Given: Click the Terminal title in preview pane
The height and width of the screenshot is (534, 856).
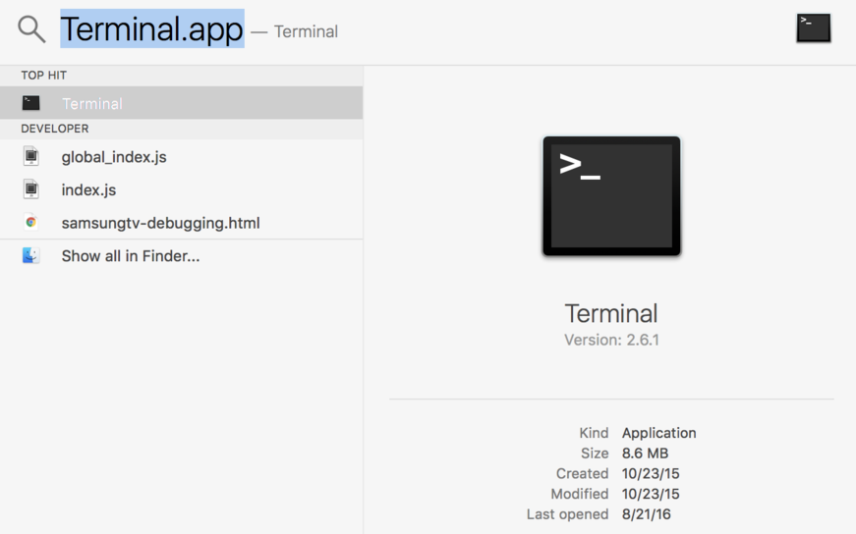Looking at the screenshot, I should pyautogui.click(x=611, y=313).
